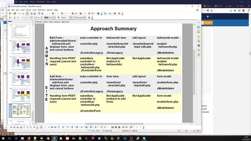
Task: Click 'Slide 60 / 61' in status bar
Action: point(126,131)
